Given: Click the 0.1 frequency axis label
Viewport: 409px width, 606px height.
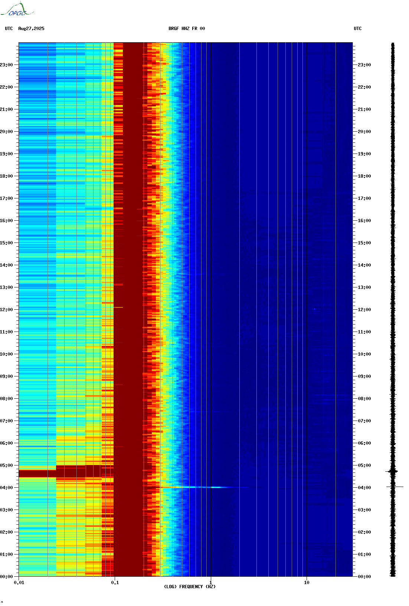Looking at the screenshot, I should coord(115,583).
